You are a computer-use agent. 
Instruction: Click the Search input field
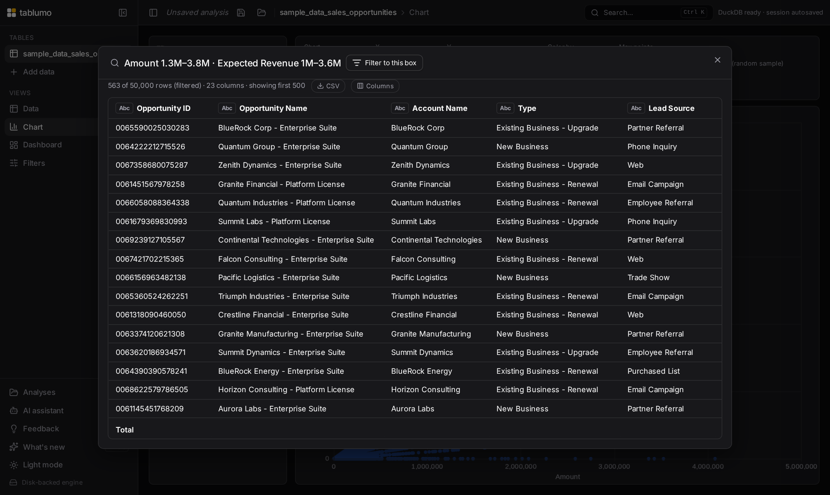(x=649, y=13)
